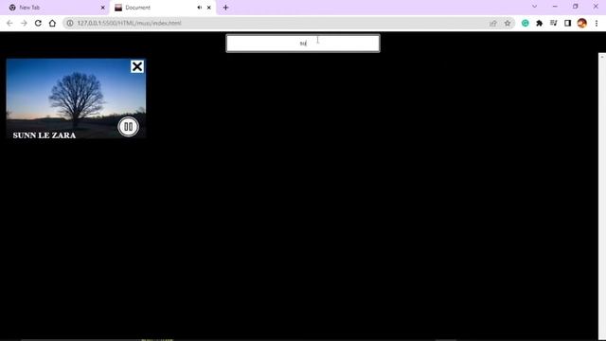
Task: Toggle the browser side panel
Action: coord(567,23)
